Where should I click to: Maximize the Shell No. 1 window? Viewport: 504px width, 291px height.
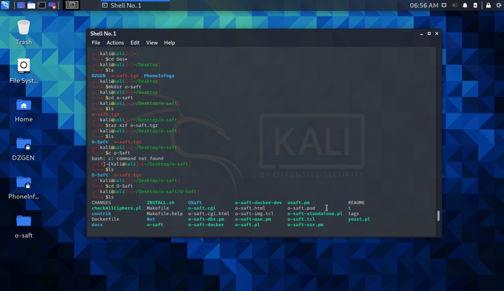coord(429,34)
